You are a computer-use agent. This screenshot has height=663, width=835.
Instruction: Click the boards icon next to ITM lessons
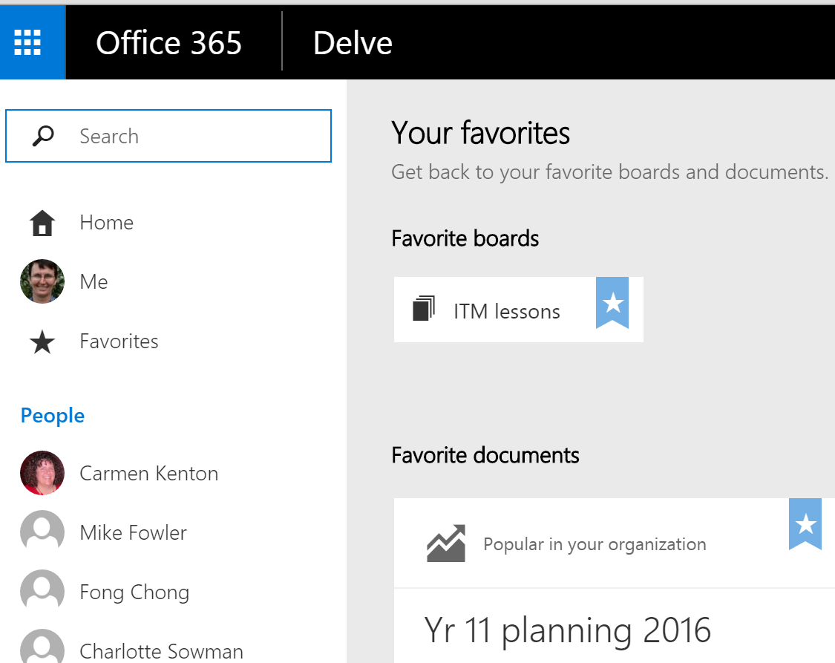[x=425, y=310]
